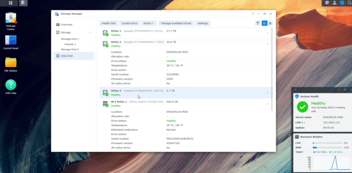Open File Station desktop shortcut
The height and width of the screenshot is (173, 352).
(11, 63)
